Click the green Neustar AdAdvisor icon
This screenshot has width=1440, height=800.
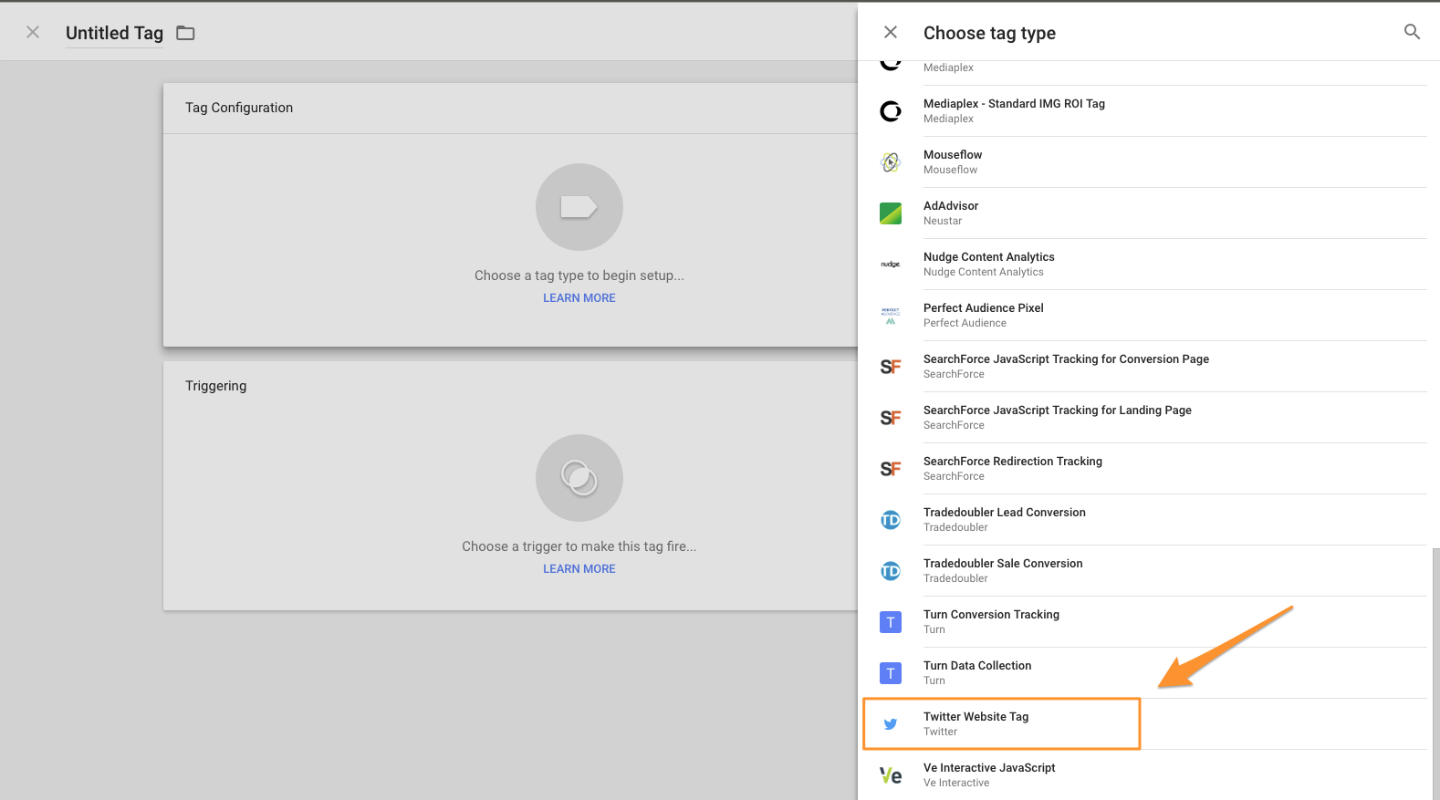tap(891, 213)
